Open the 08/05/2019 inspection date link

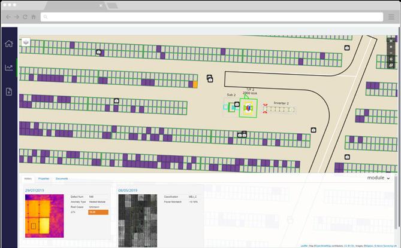[128, 191]
